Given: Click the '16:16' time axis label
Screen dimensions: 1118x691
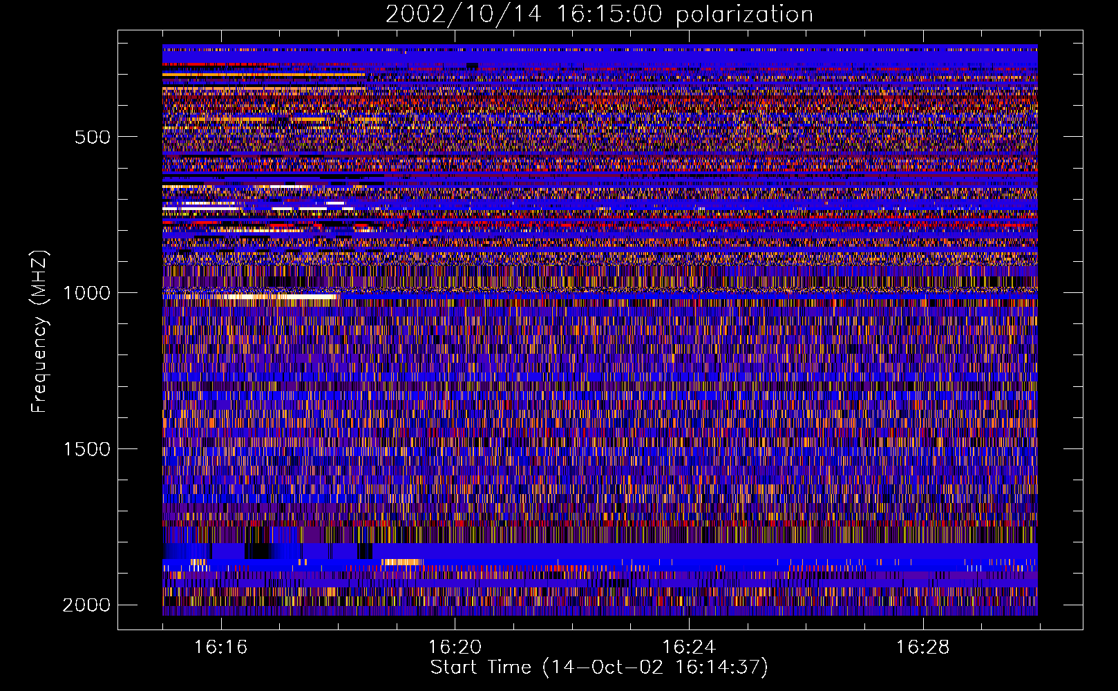Looking at the screenshot, I should point(220,647).
